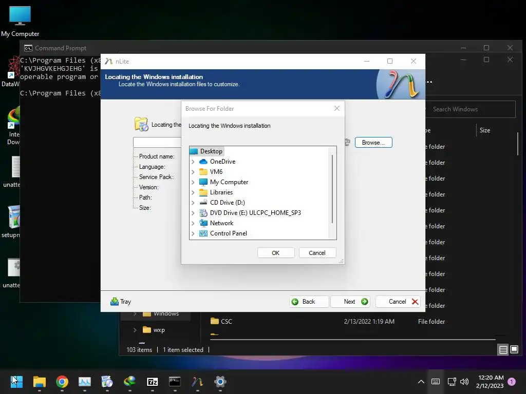Expand the OneDrive tree node
Viewport: 526px width, 394px height.
193,162
